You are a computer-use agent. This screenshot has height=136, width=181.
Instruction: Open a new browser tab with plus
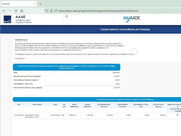[x=40, y=4]
